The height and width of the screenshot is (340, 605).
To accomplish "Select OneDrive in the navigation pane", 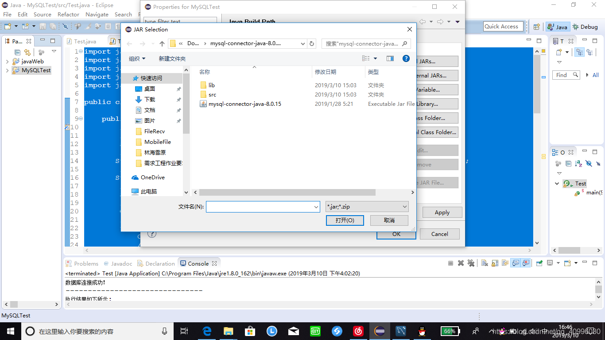I will pos(152,177).
